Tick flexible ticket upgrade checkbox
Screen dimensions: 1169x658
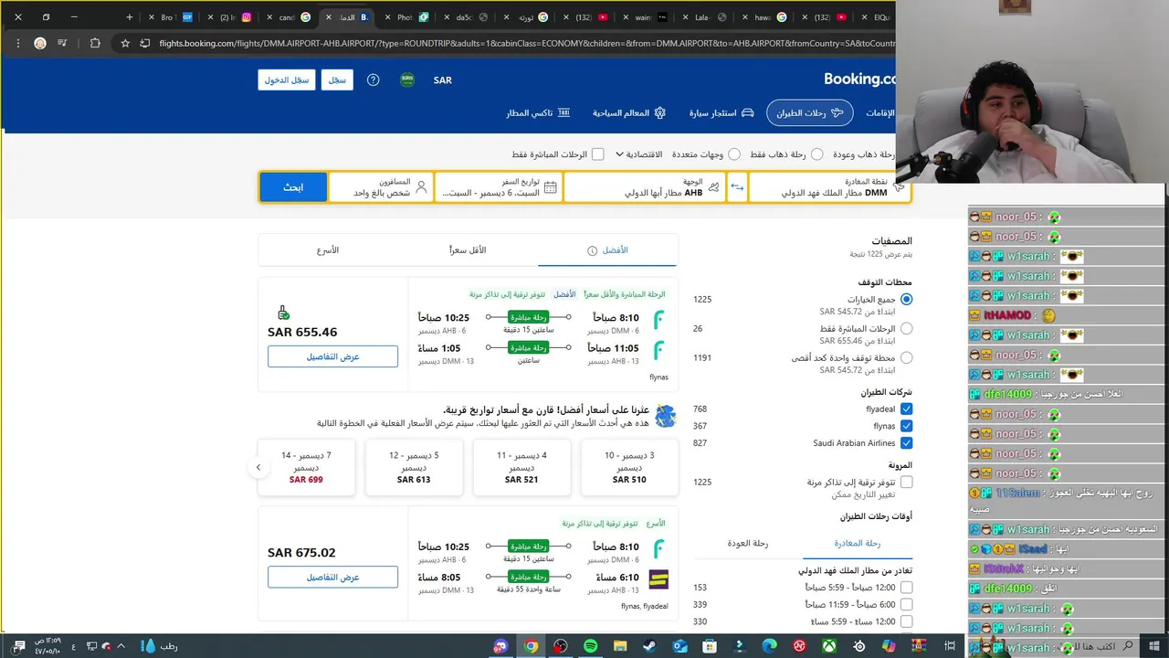(x=906, y=482)
